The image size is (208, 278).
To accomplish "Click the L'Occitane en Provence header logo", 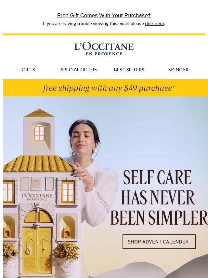I will [104, 49].
